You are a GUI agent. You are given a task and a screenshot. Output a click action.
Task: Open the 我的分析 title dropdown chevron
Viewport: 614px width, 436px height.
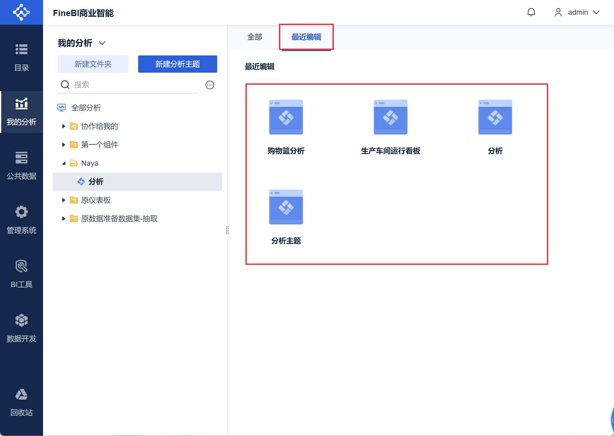pos(102,43)
